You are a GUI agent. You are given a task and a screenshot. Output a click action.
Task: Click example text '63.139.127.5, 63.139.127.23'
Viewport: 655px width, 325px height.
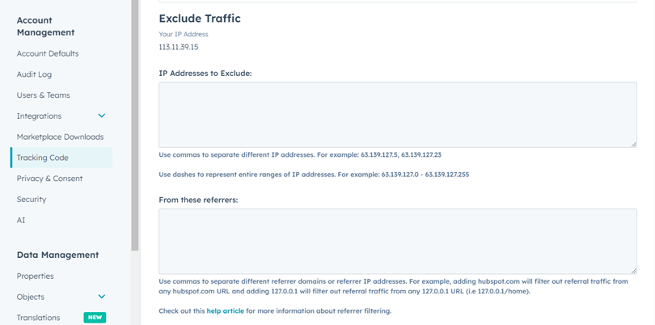(401, 154)
